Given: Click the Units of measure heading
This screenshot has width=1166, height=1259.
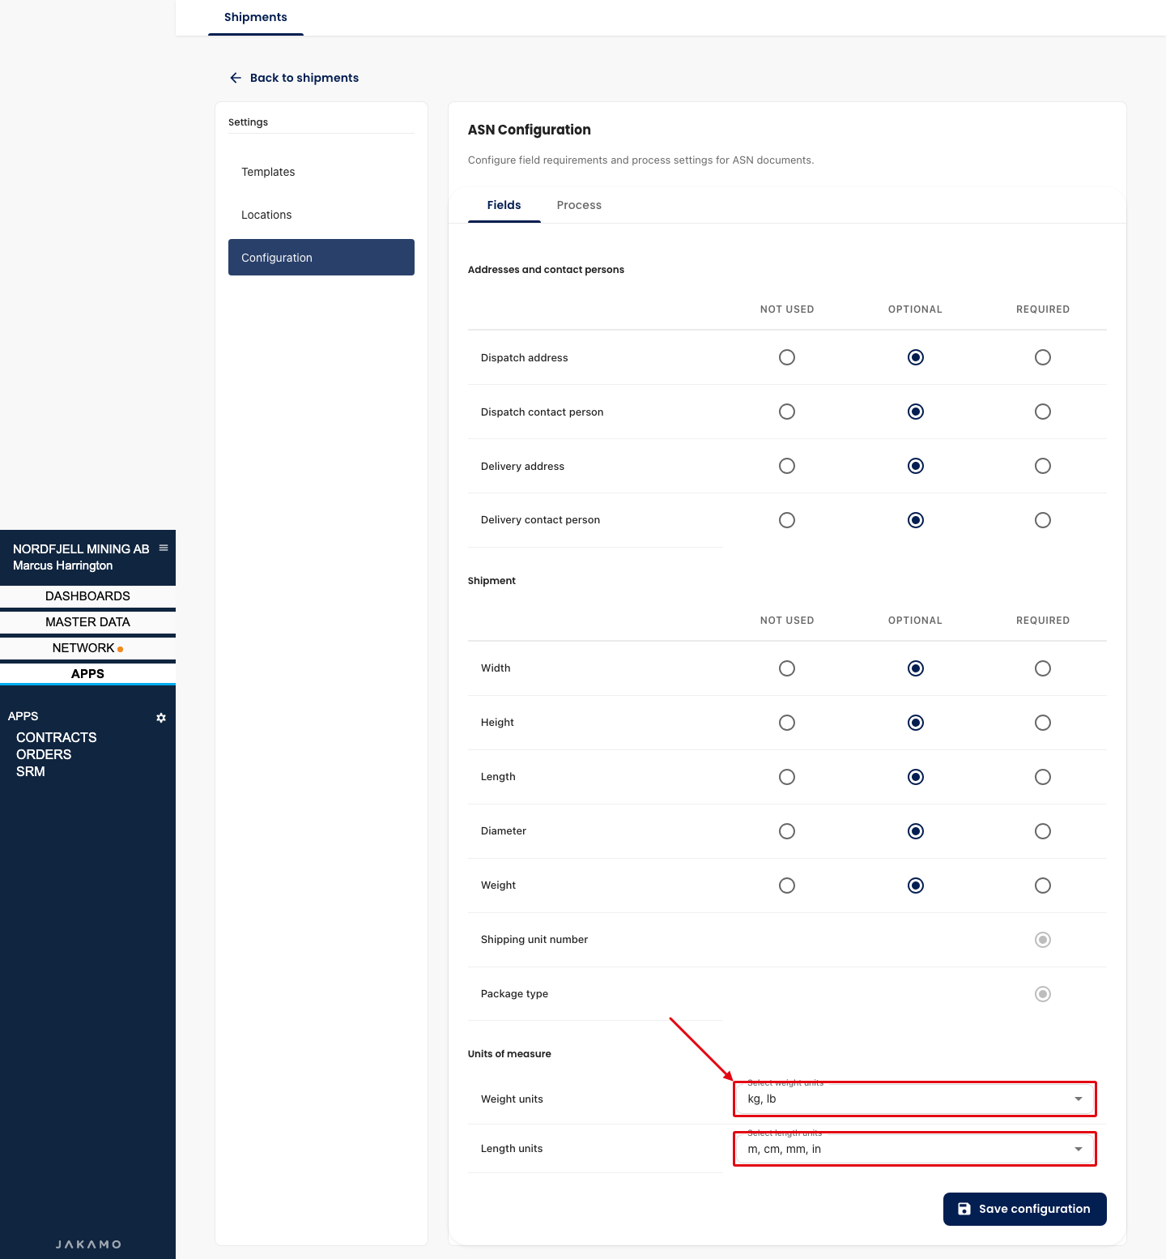Looking at the screenshot, I should [x=509, y=1054].
